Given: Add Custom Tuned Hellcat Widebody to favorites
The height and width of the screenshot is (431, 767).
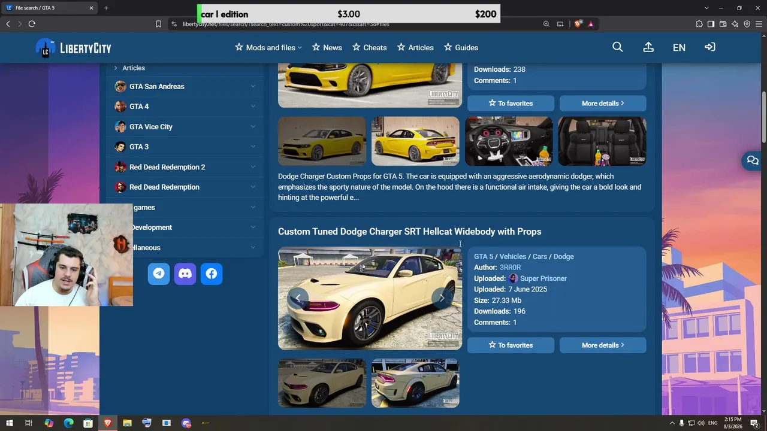Looking at the screenshot, I should (x=511, y=345).
